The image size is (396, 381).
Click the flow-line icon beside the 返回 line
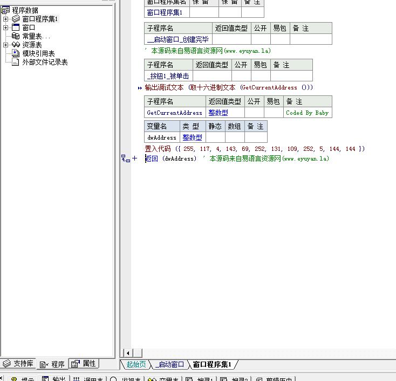click(x=126, y=158)
